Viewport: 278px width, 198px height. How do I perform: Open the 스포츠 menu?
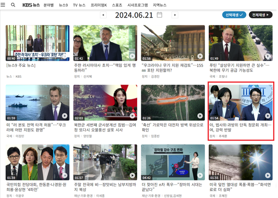117,5
